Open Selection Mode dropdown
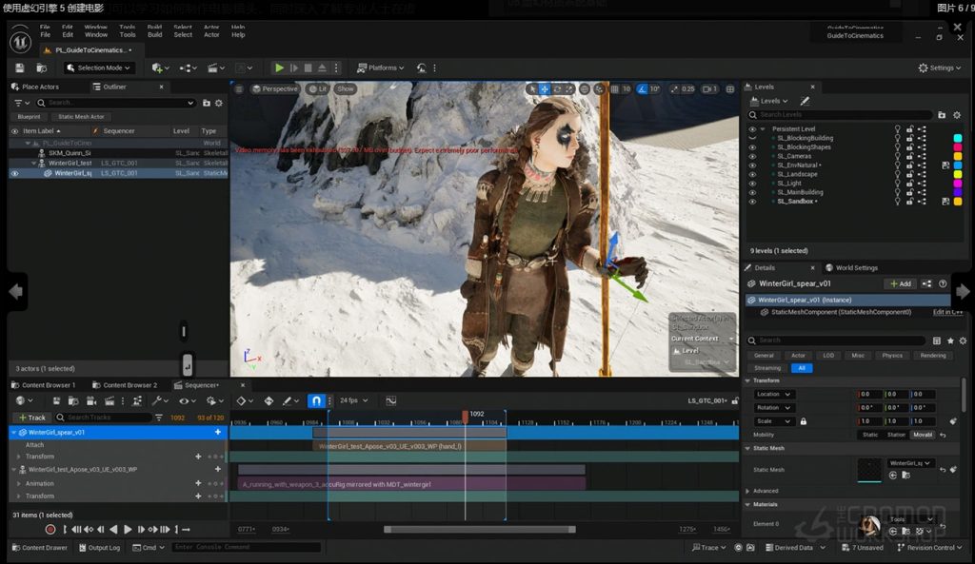The width and height of the screenshot is (975, 564). (x=99, y=68)
